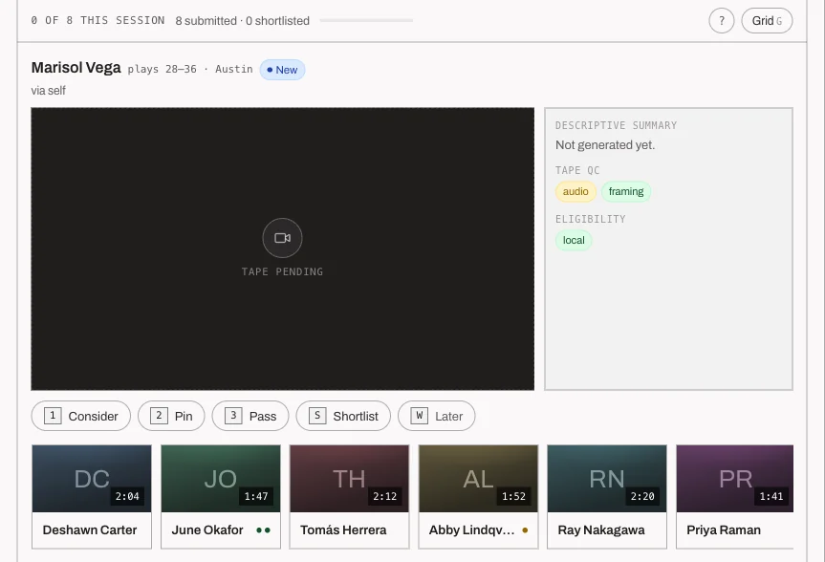Viewport: 825px width, 562px height.
Task: Click the session progress bar
Action: tap(366, 20)
